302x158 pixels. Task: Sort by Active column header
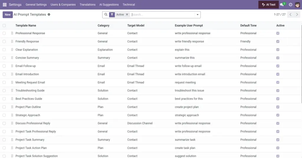pyautogui.click(x=280, y=25)
